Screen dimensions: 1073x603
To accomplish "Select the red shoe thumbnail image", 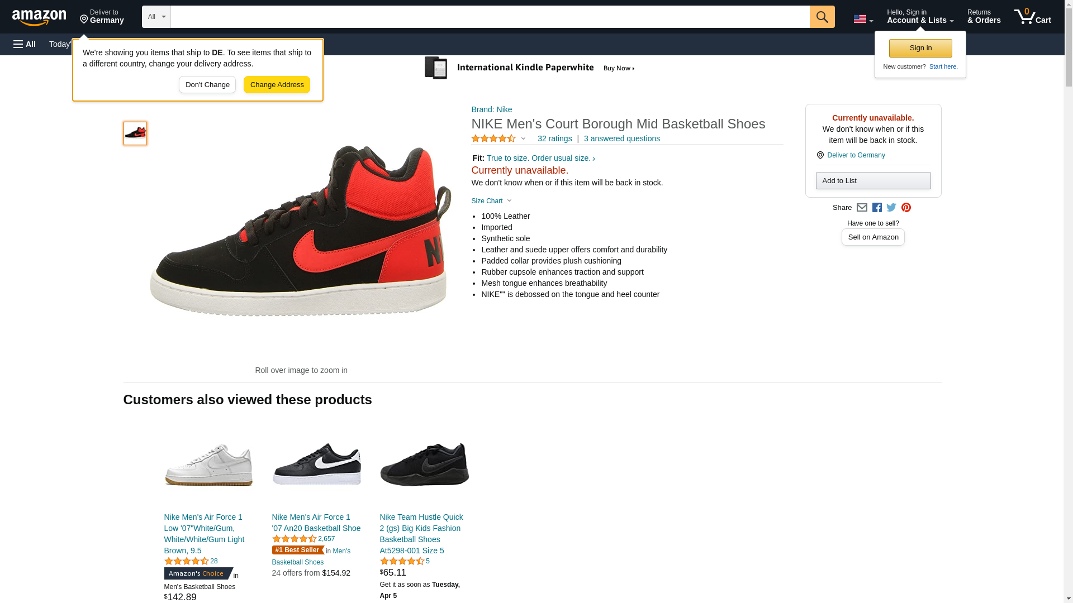I will coord(135,133).
